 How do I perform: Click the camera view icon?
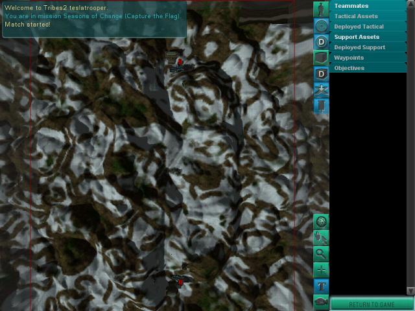tap(321, 302)
